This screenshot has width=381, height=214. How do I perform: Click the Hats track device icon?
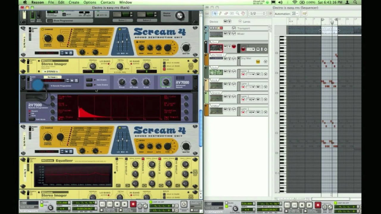216,111
